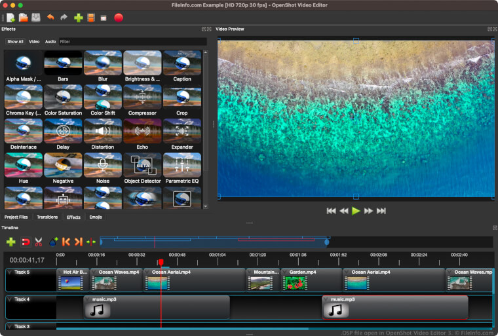The height and width of the screenshot is (336, 498).
Task: Toggle the razor scissors tool
Action: 39,242
